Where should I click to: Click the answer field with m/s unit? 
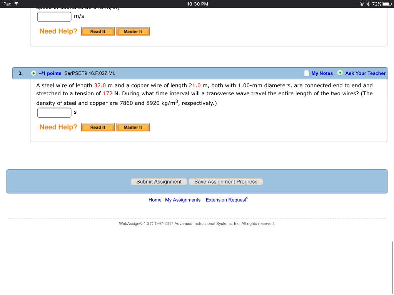point(54,17)
